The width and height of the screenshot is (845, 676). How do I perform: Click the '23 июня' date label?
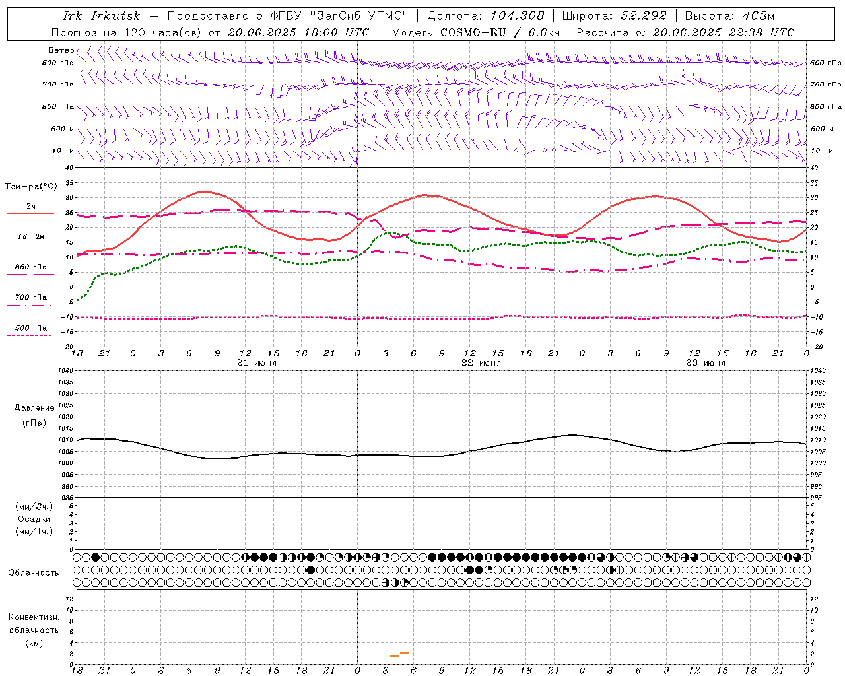[705, 363]
